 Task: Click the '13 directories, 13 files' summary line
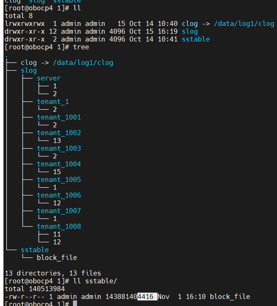click(x=53, y=273)
